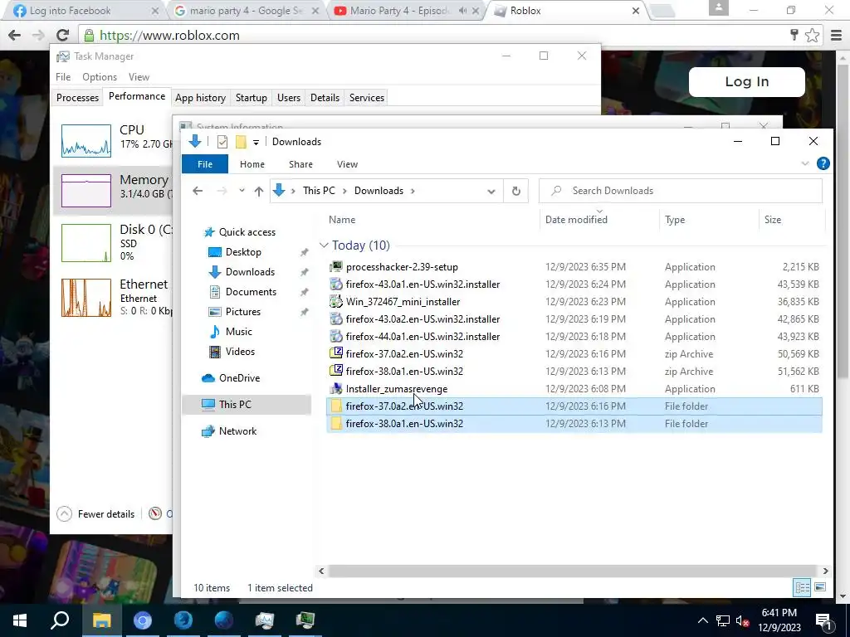Open Home ribbon tab
The image size is (850, 637).
(x=252, y=164)
